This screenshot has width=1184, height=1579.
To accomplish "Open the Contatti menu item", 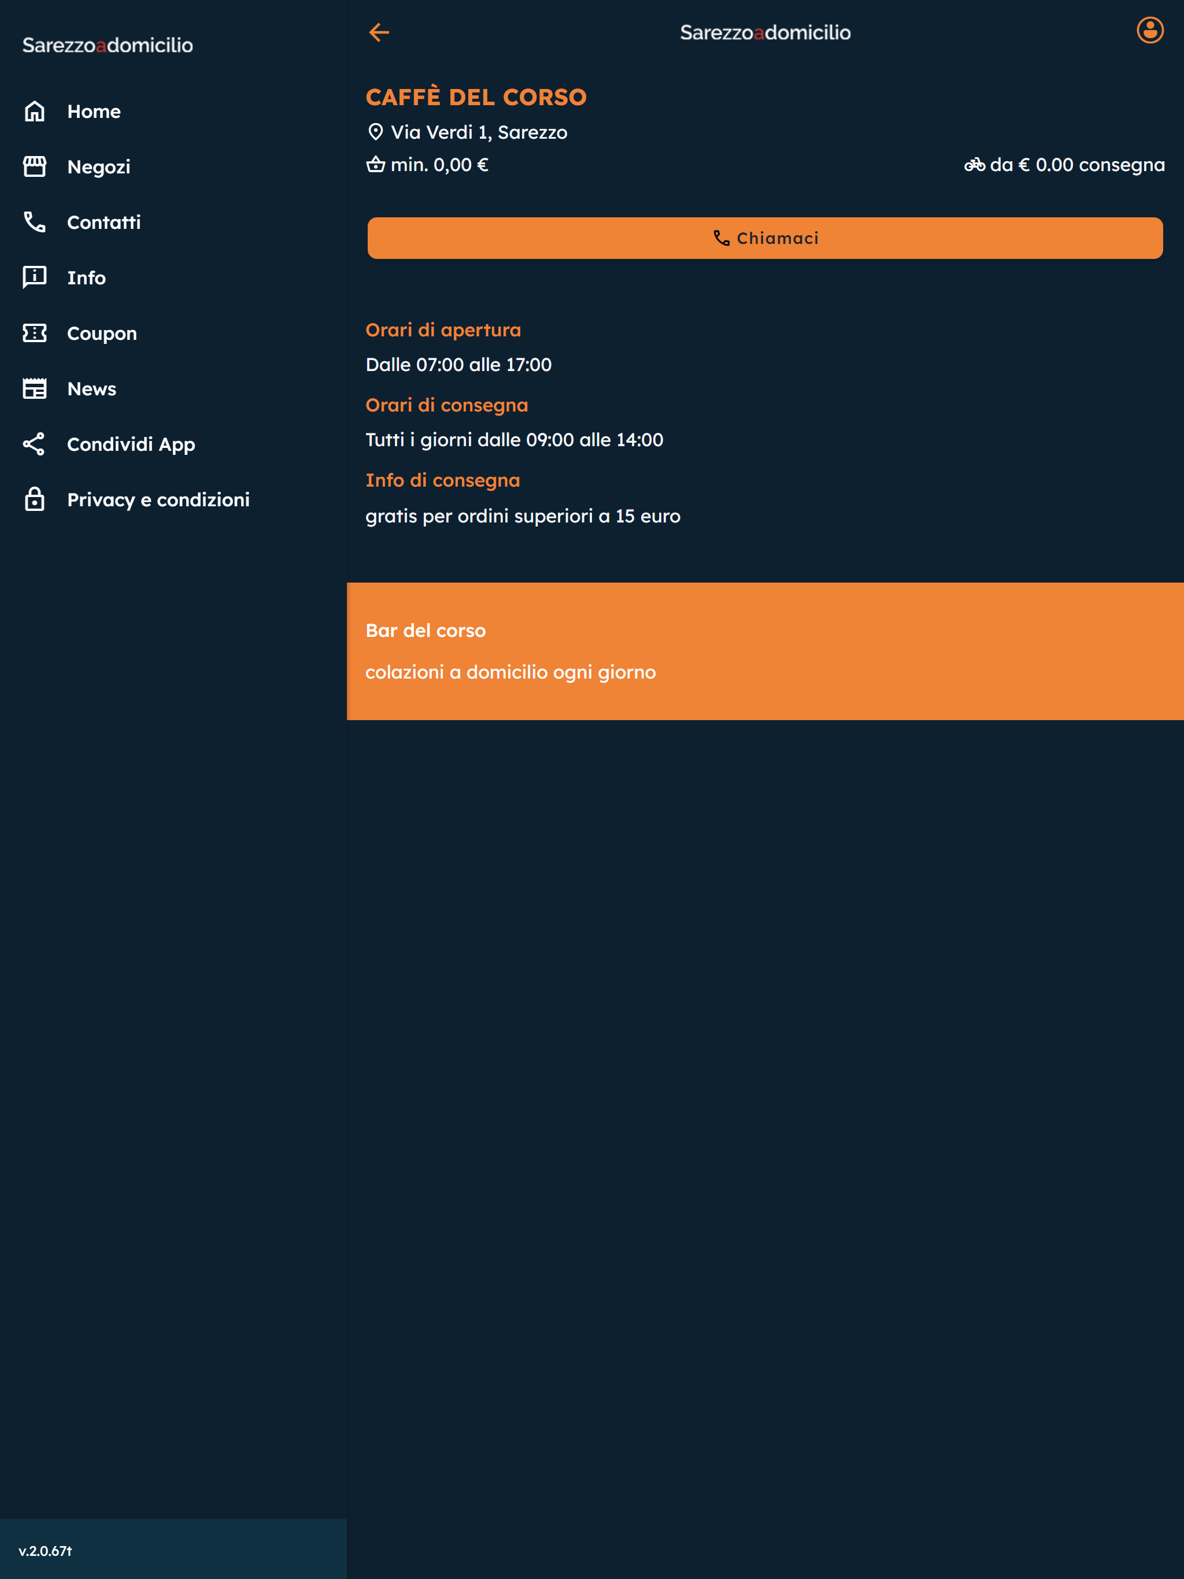I will 173,222.
